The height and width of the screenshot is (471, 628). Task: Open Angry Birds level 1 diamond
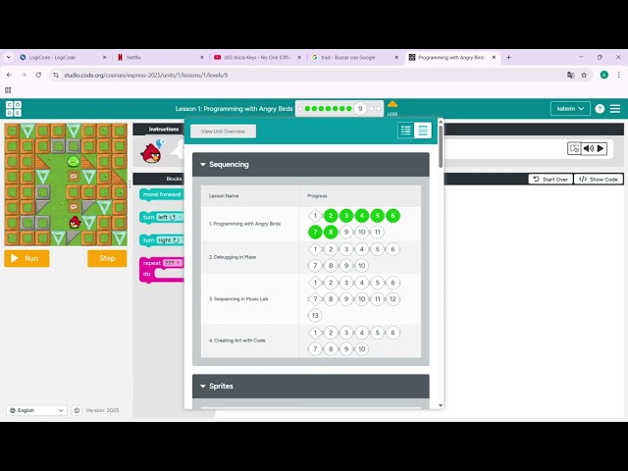pyautogui.click(x=315, y=216)
